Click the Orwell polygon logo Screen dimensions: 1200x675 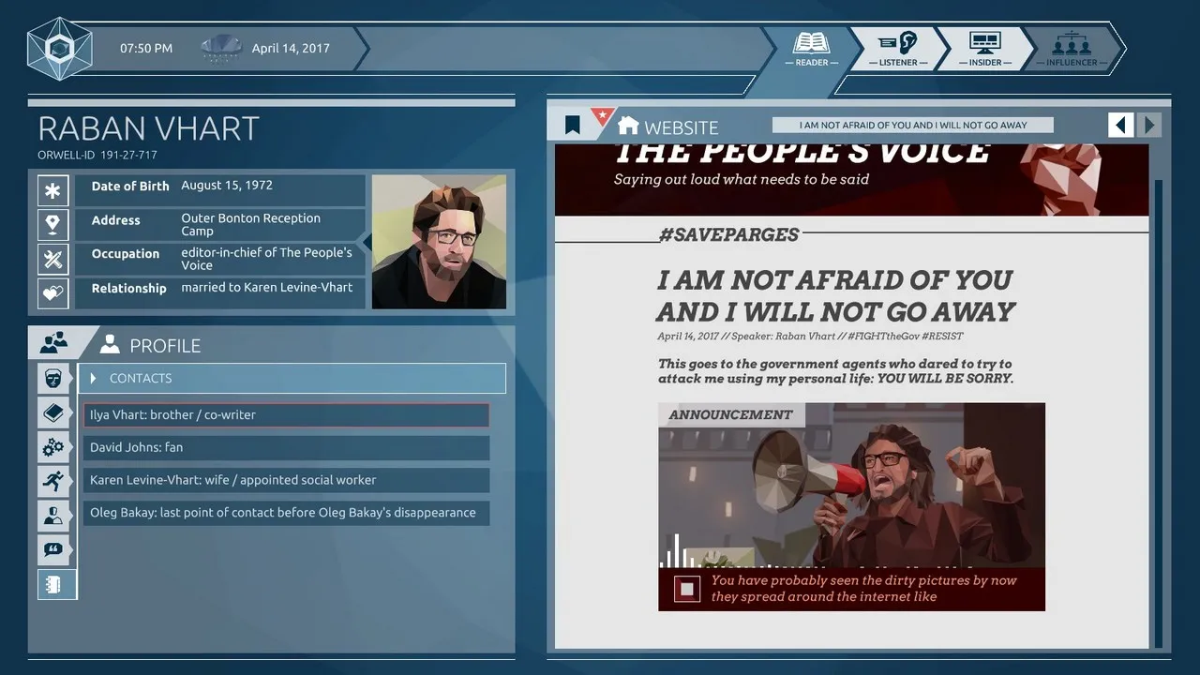click(60, 49)
